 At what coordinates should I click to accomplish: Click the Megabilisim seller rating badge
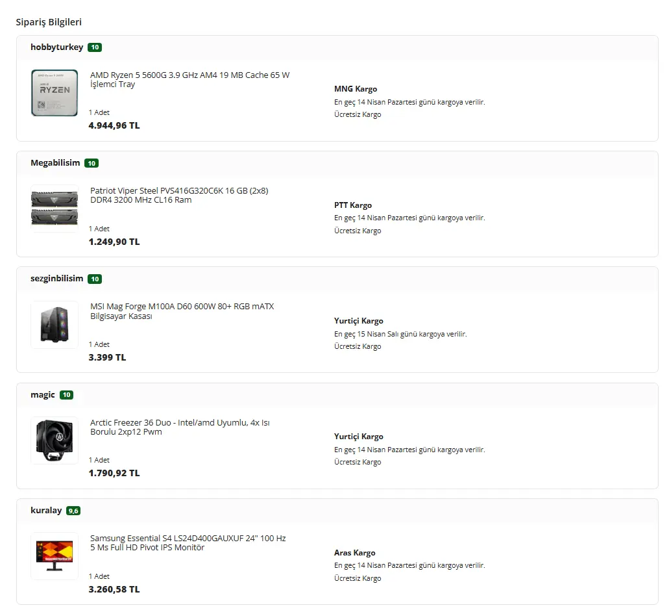91,163
